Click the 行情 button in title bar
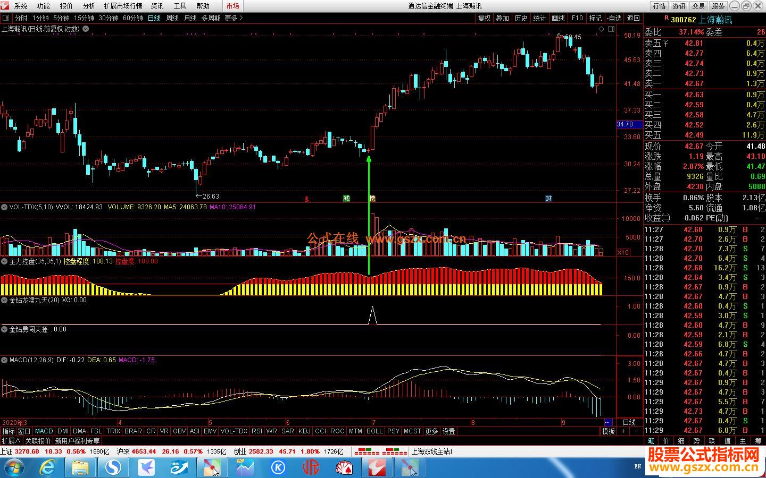Viewport: 766px width, 478px height. click(660, 6)
